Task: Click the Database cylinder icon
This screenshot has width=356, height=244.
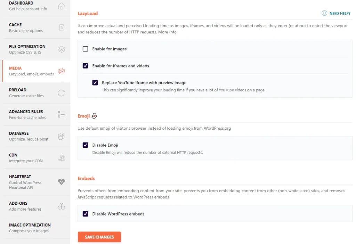Action: (x=61, y=136)
